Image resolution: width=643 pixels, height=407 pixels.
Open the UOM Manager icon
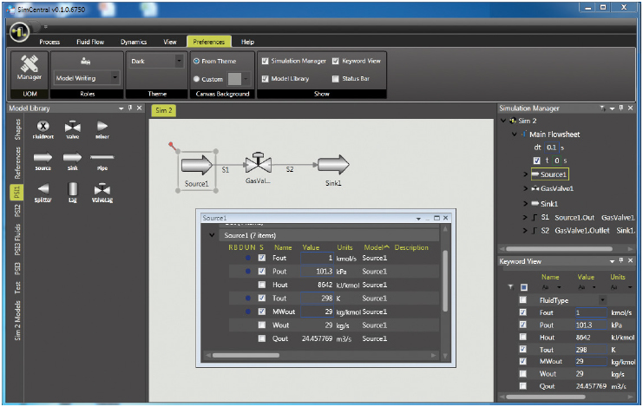29,67
